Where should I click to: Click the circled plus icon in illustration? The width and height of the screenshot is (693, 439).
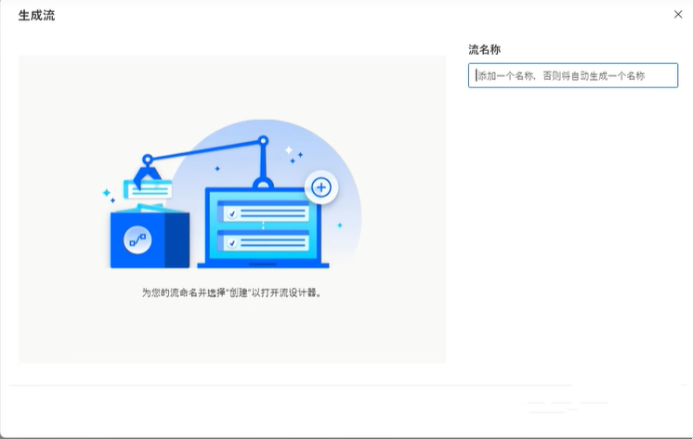[x=321, y=187]
